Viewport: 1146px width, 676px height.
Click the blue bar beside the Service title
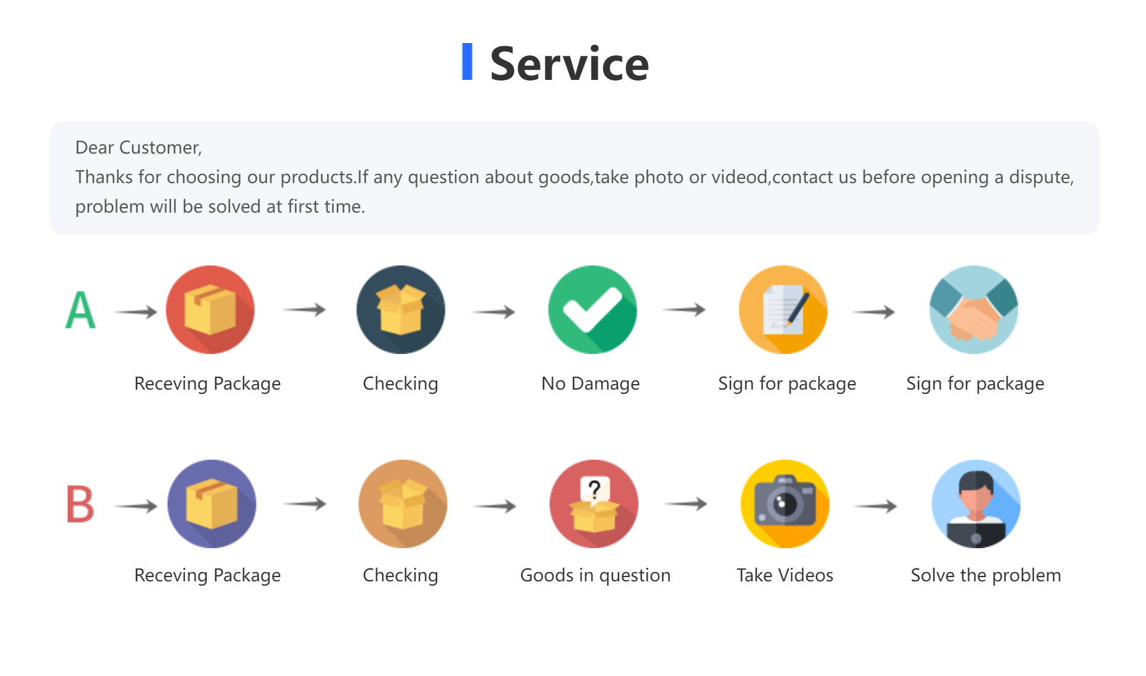467,61
